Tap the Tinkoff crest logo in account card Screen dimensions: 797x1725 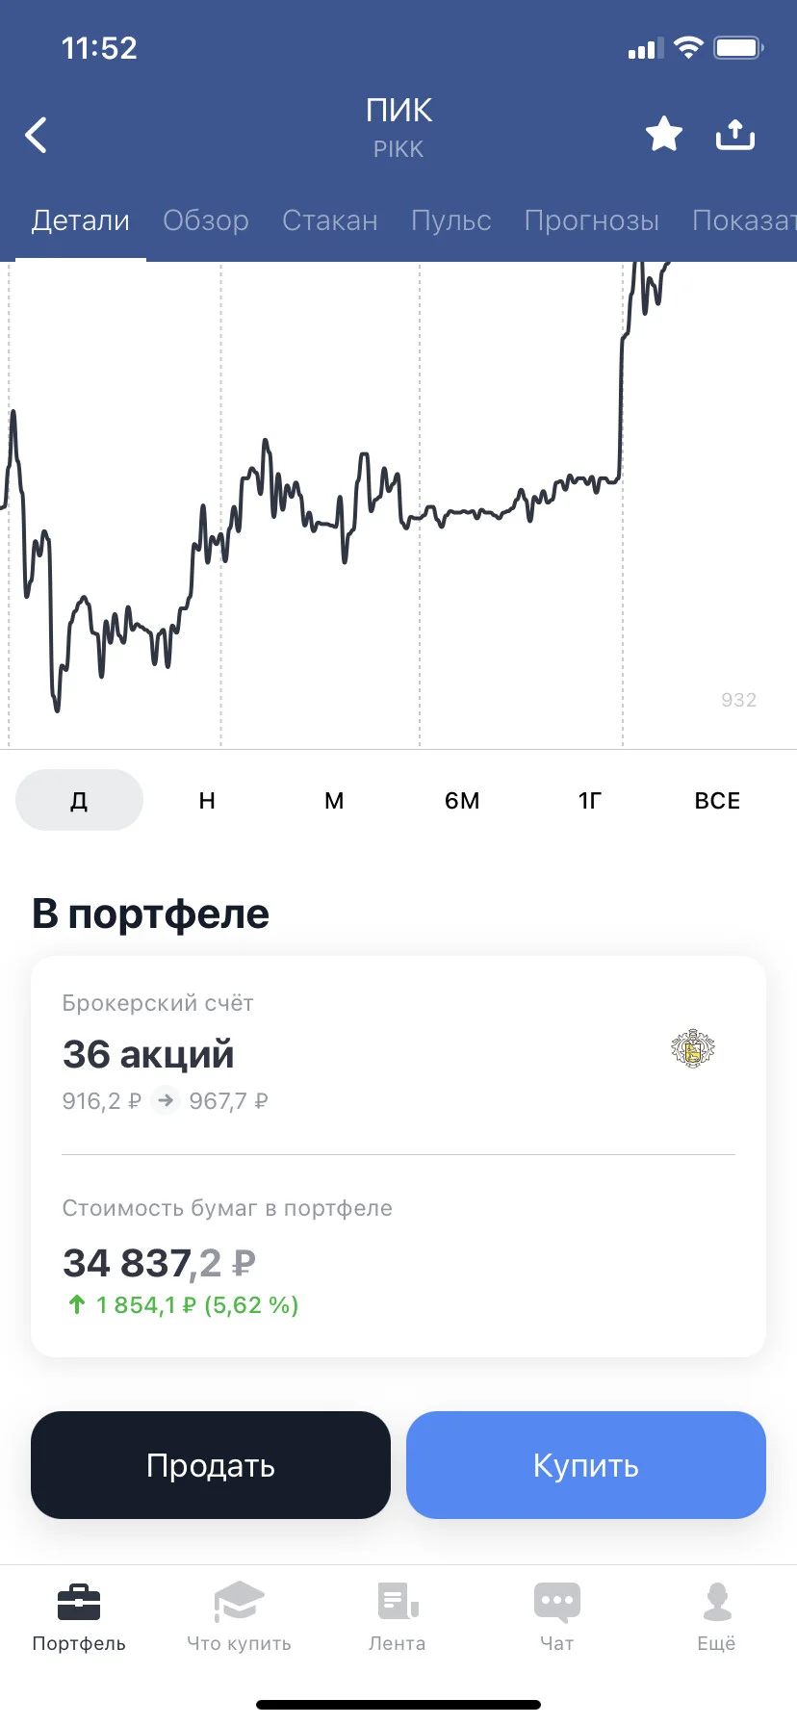(x=692, y=1048)
